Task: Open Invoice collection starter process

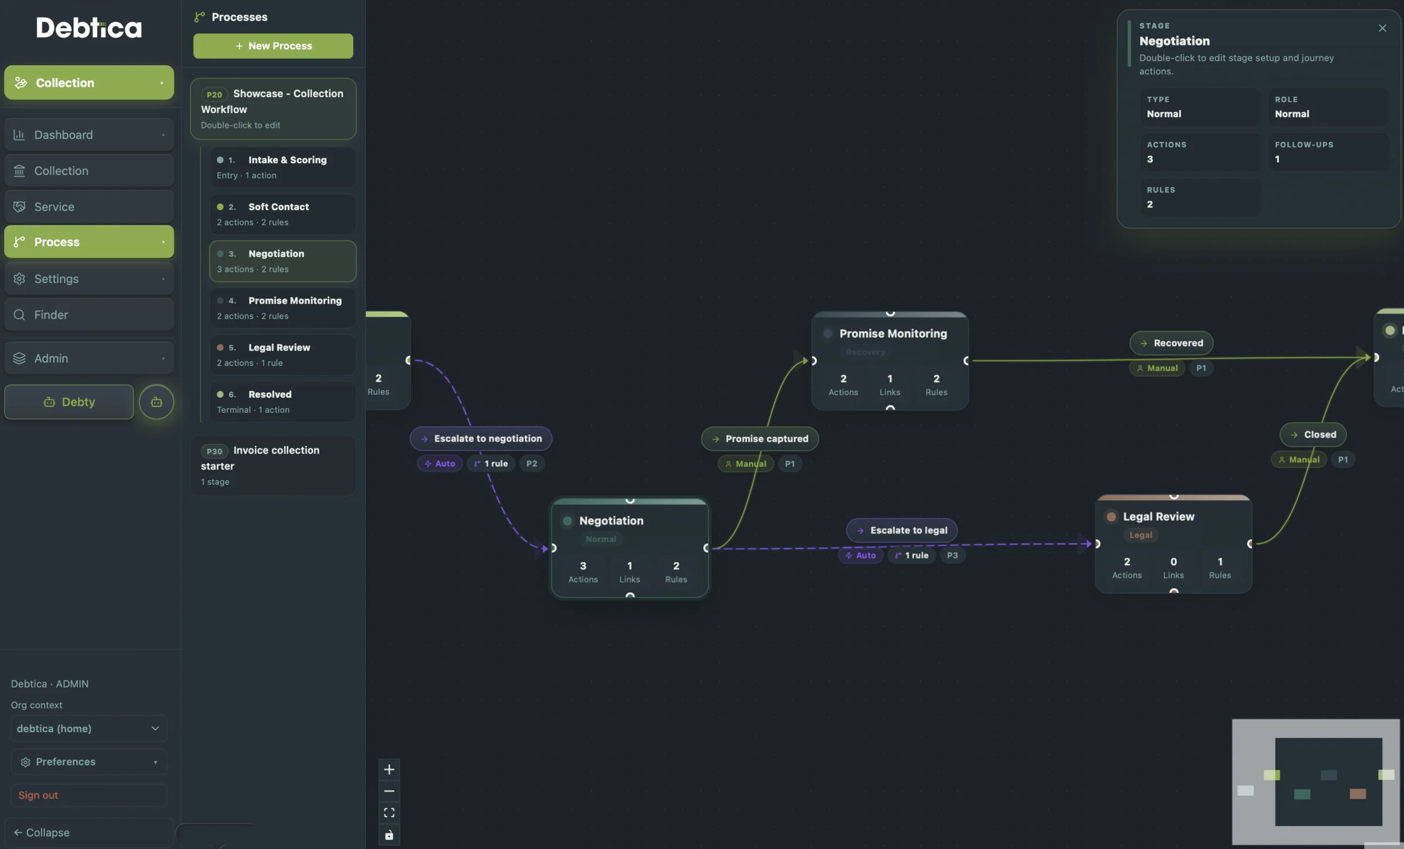Action: coord(273,466)
